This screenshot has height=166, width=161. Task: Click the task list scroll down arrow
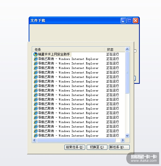127,136
